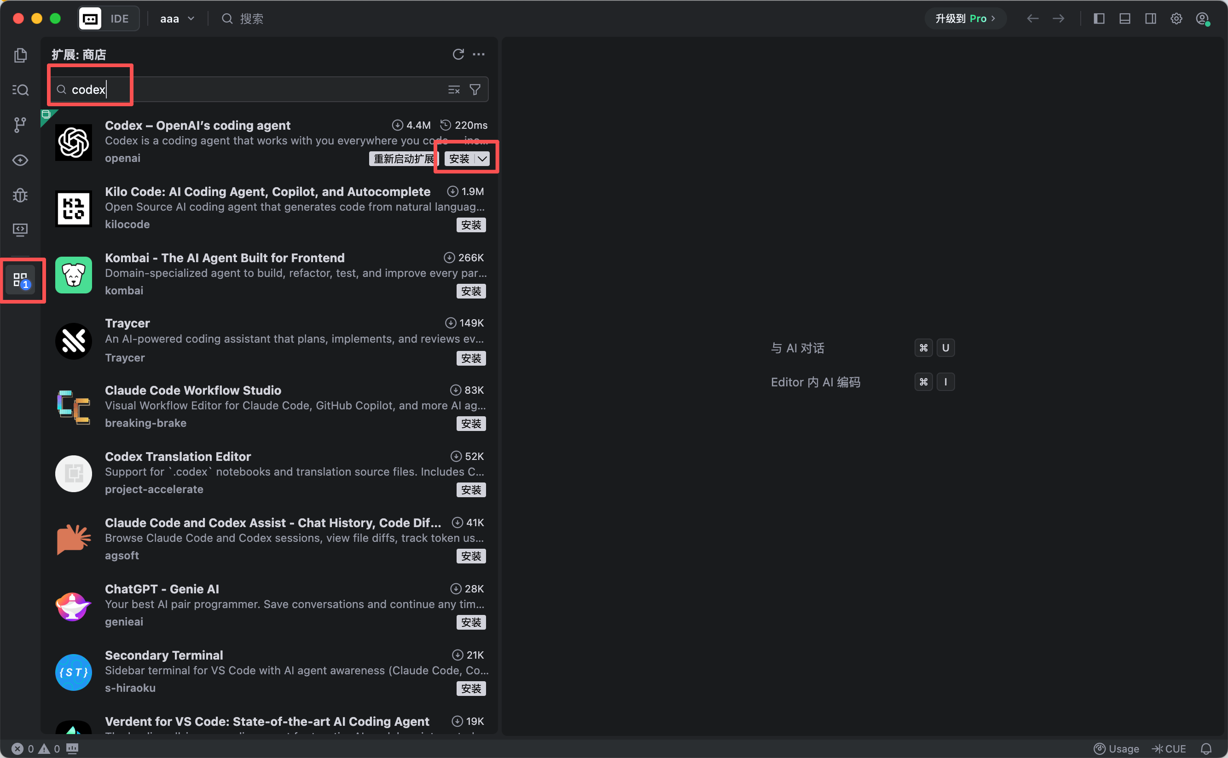Open Usage in the status bar
The height and width of the screenshot is (758, 1228).
point(1117,748)
